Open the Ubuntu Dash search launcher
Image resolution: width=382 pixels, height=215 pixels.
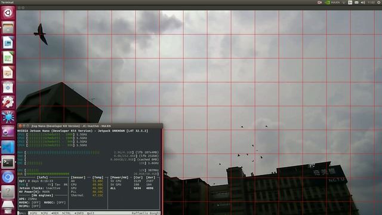tap(8, 13)
